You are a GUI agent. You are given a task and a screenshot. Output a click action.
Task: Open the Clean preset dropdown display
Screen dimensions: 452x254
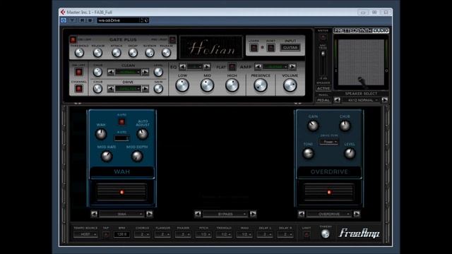click(x=128, y=72)
